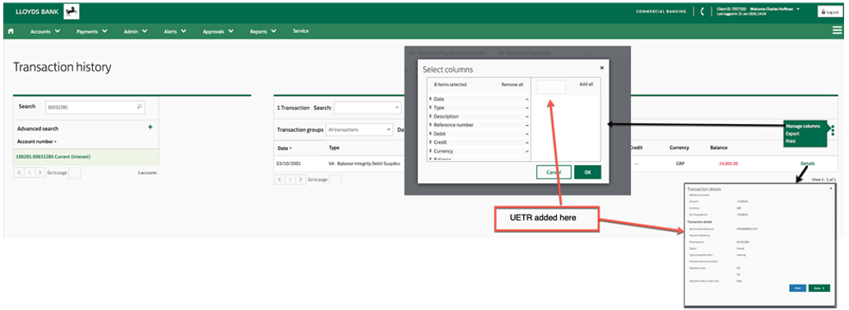Go to next page in transactions pager
The width and height of the screenshot is (849, 310).
[x=300, y=179]
